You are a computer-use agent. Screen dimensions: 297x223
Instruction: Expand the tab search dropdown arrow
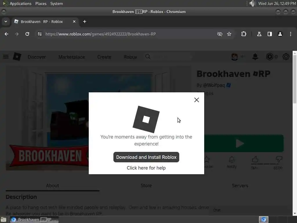[6, 21]
